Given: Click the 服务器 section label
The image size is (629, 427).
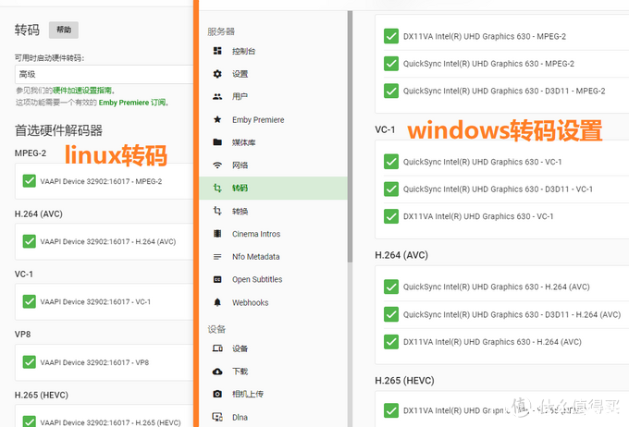Looking at the screenshot, I should tap(221, 31).
